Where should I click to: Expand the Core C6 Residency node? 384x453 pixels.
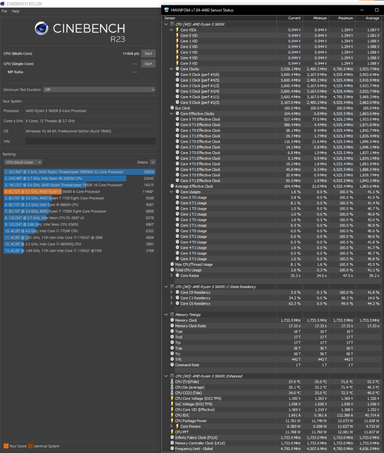172,304
